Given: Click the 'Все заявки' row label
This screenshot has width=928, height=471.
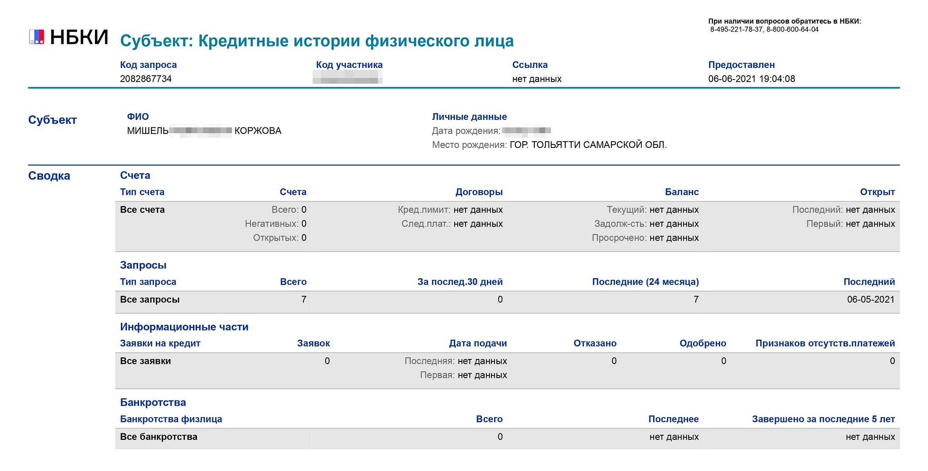Looking at the screenshot, I should click(145, 361).
